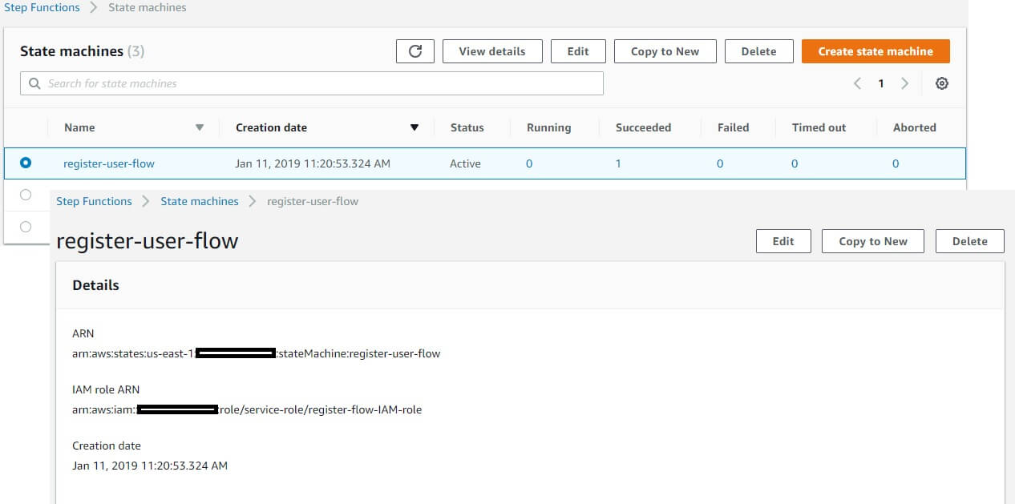Screen dimensions: 1015x504
Task: Sort by Name column arrow
Action: pyautogui.click(x=200, y=127)
